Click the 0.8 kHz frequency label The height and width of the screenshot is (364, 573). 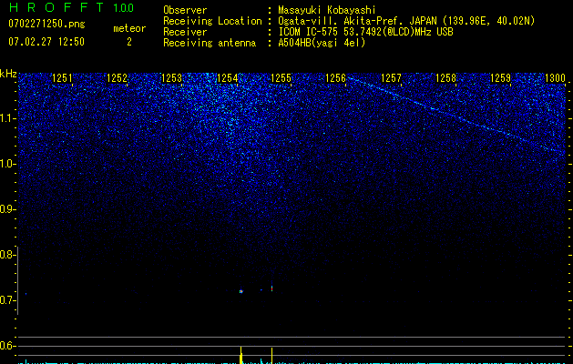tap(6, 255)
